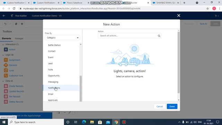Viewport: 222px width, 125px height.
Task: Click the Loop element icon
Action: (x=6, y=70)
